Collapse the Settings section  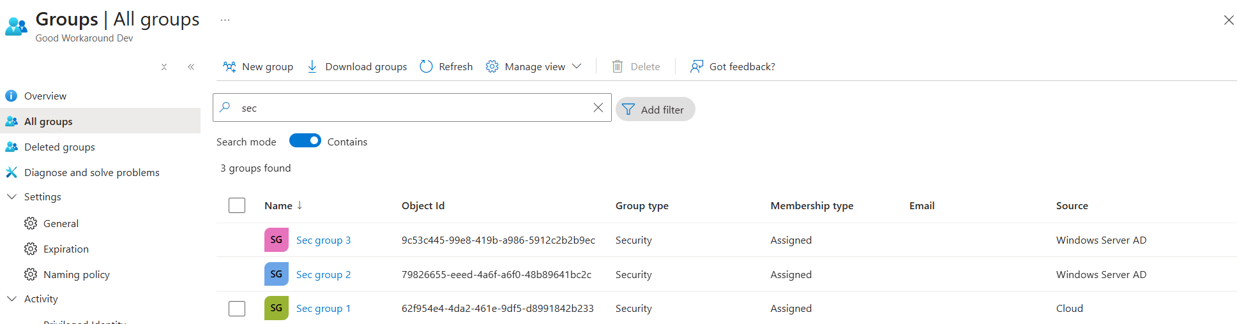point(11,197)
